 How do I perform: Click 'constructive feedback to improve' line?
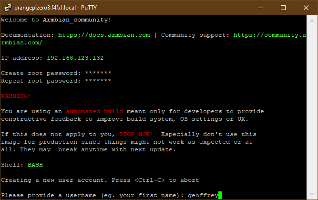[124, 119]
